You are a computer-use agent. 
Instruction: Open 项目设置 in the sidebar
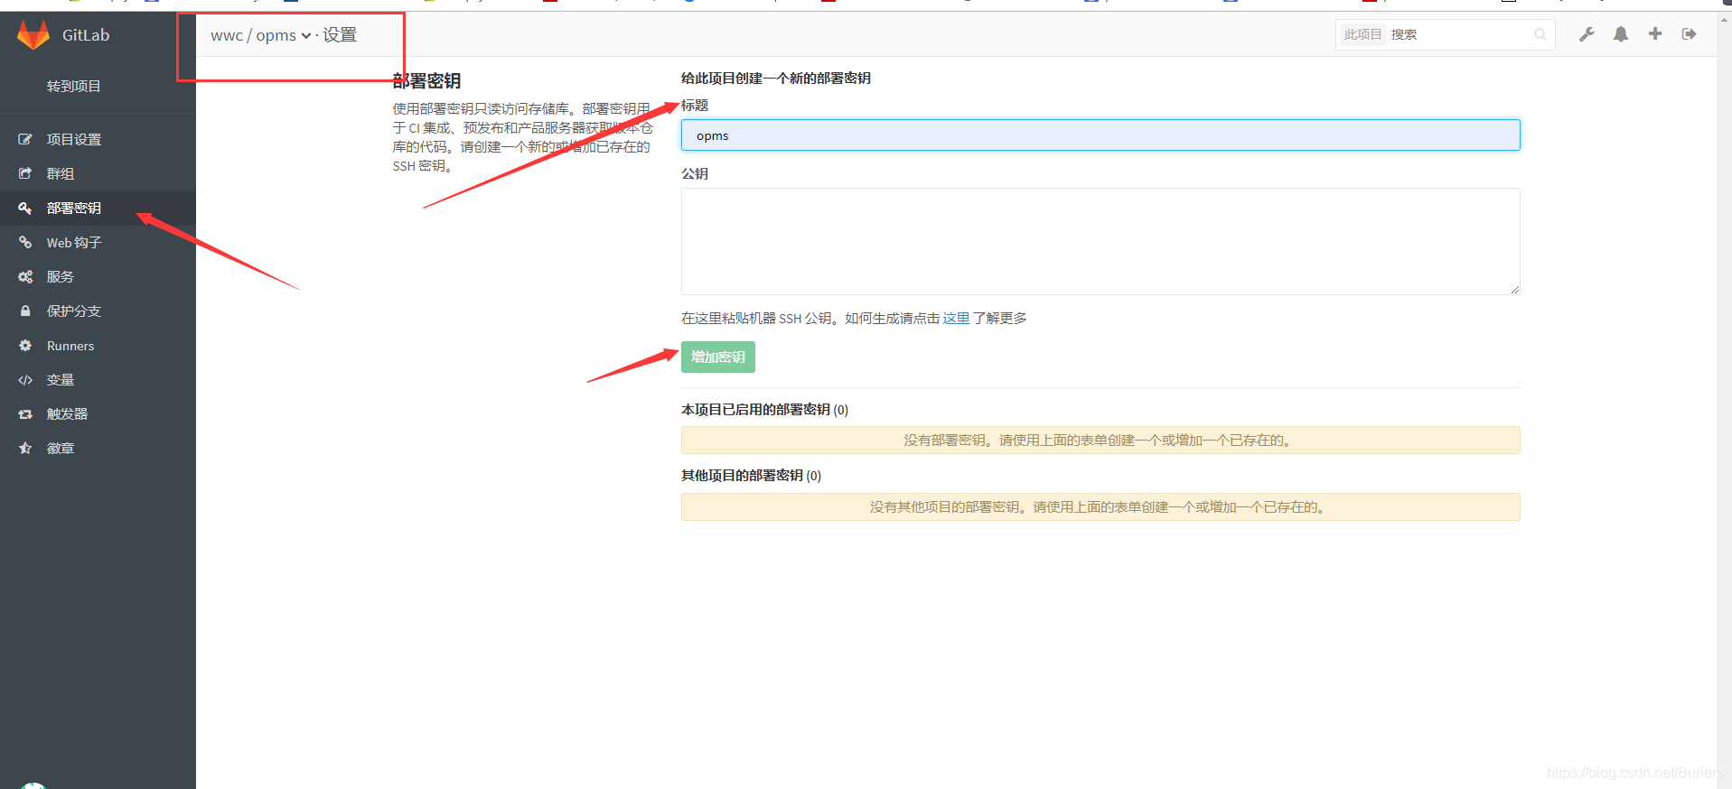tap(98, 139)
